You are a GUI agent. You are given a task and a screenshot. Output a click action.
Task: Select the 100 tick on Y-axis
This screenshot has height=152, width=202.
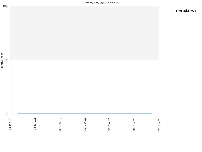(x=5, y=6)
